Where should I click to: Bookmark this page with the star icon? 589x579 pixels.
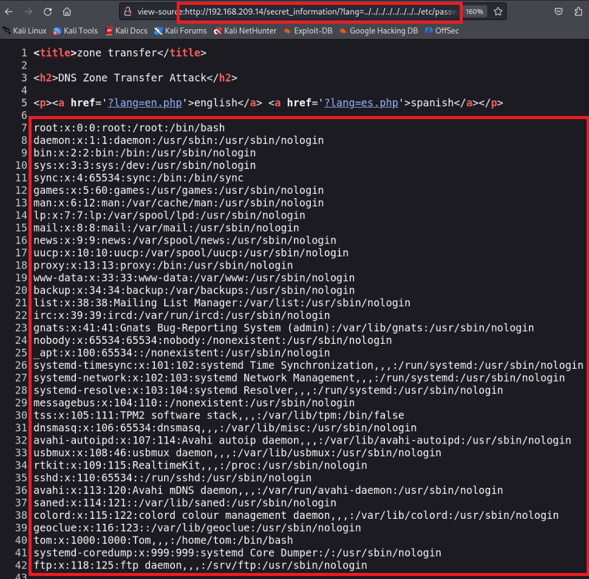498,12
